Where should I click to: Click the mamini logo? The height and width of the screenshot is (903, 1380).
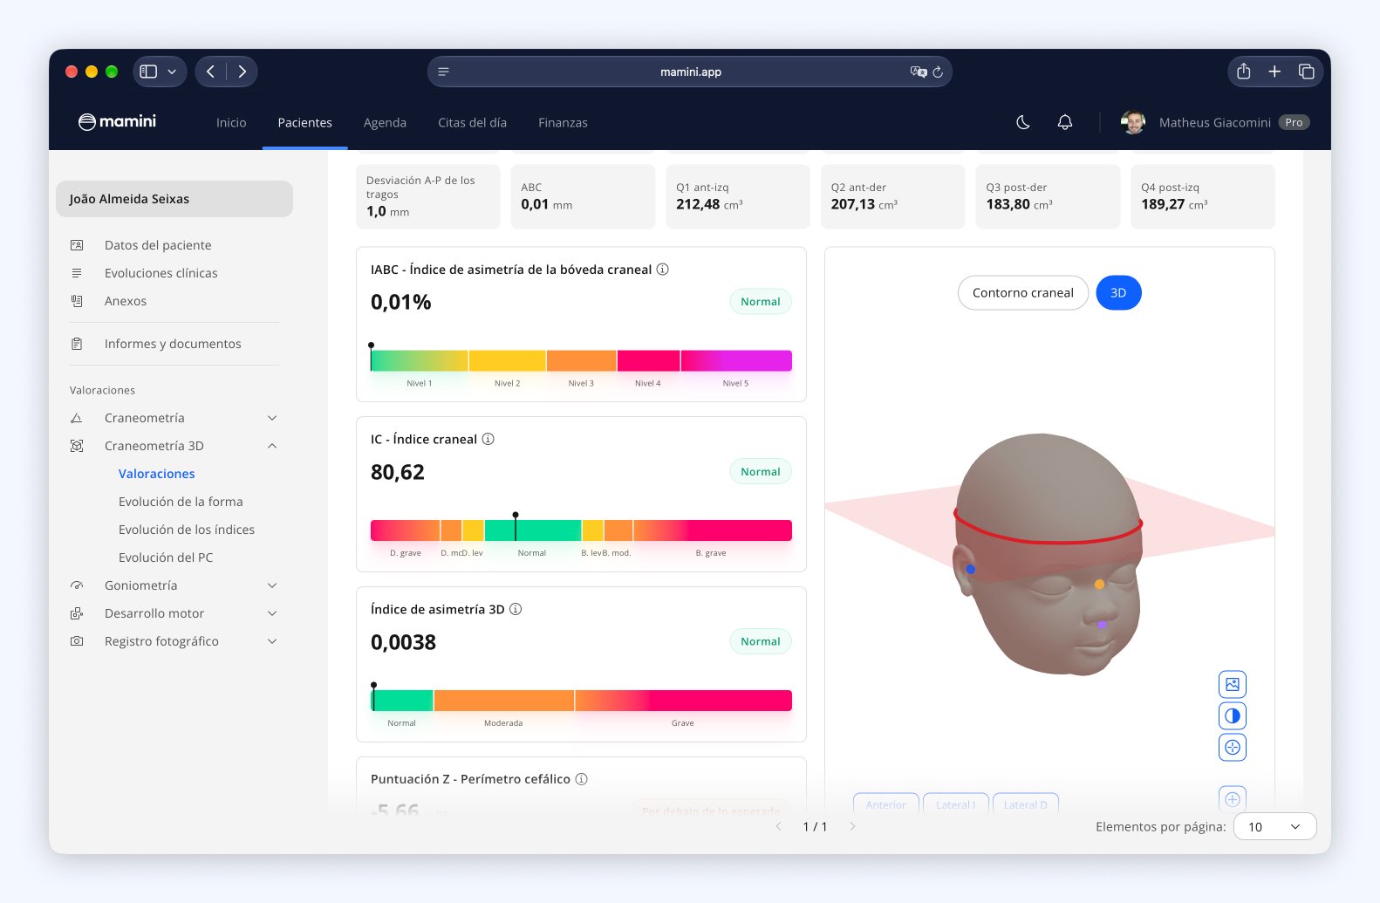click(117, 122)
